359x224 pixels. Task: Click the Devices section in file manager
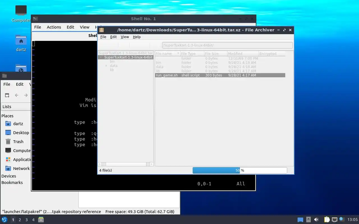(9, 176)
